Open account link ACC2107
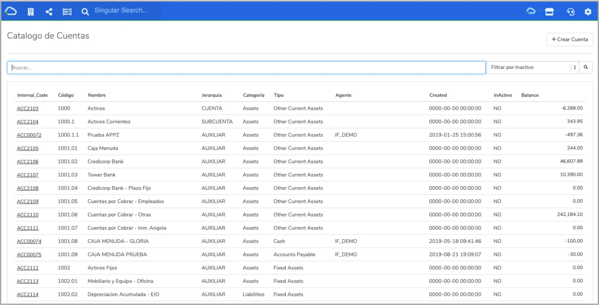 [x=28, y=175]
